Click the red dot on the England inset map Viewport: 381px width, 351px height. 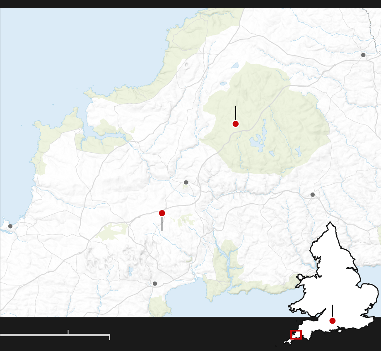coord(332,321)
